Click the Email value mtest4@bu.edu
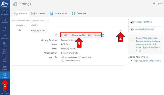Image resolution: width=164 pixels, height=95 pixels. click(69, 49)
